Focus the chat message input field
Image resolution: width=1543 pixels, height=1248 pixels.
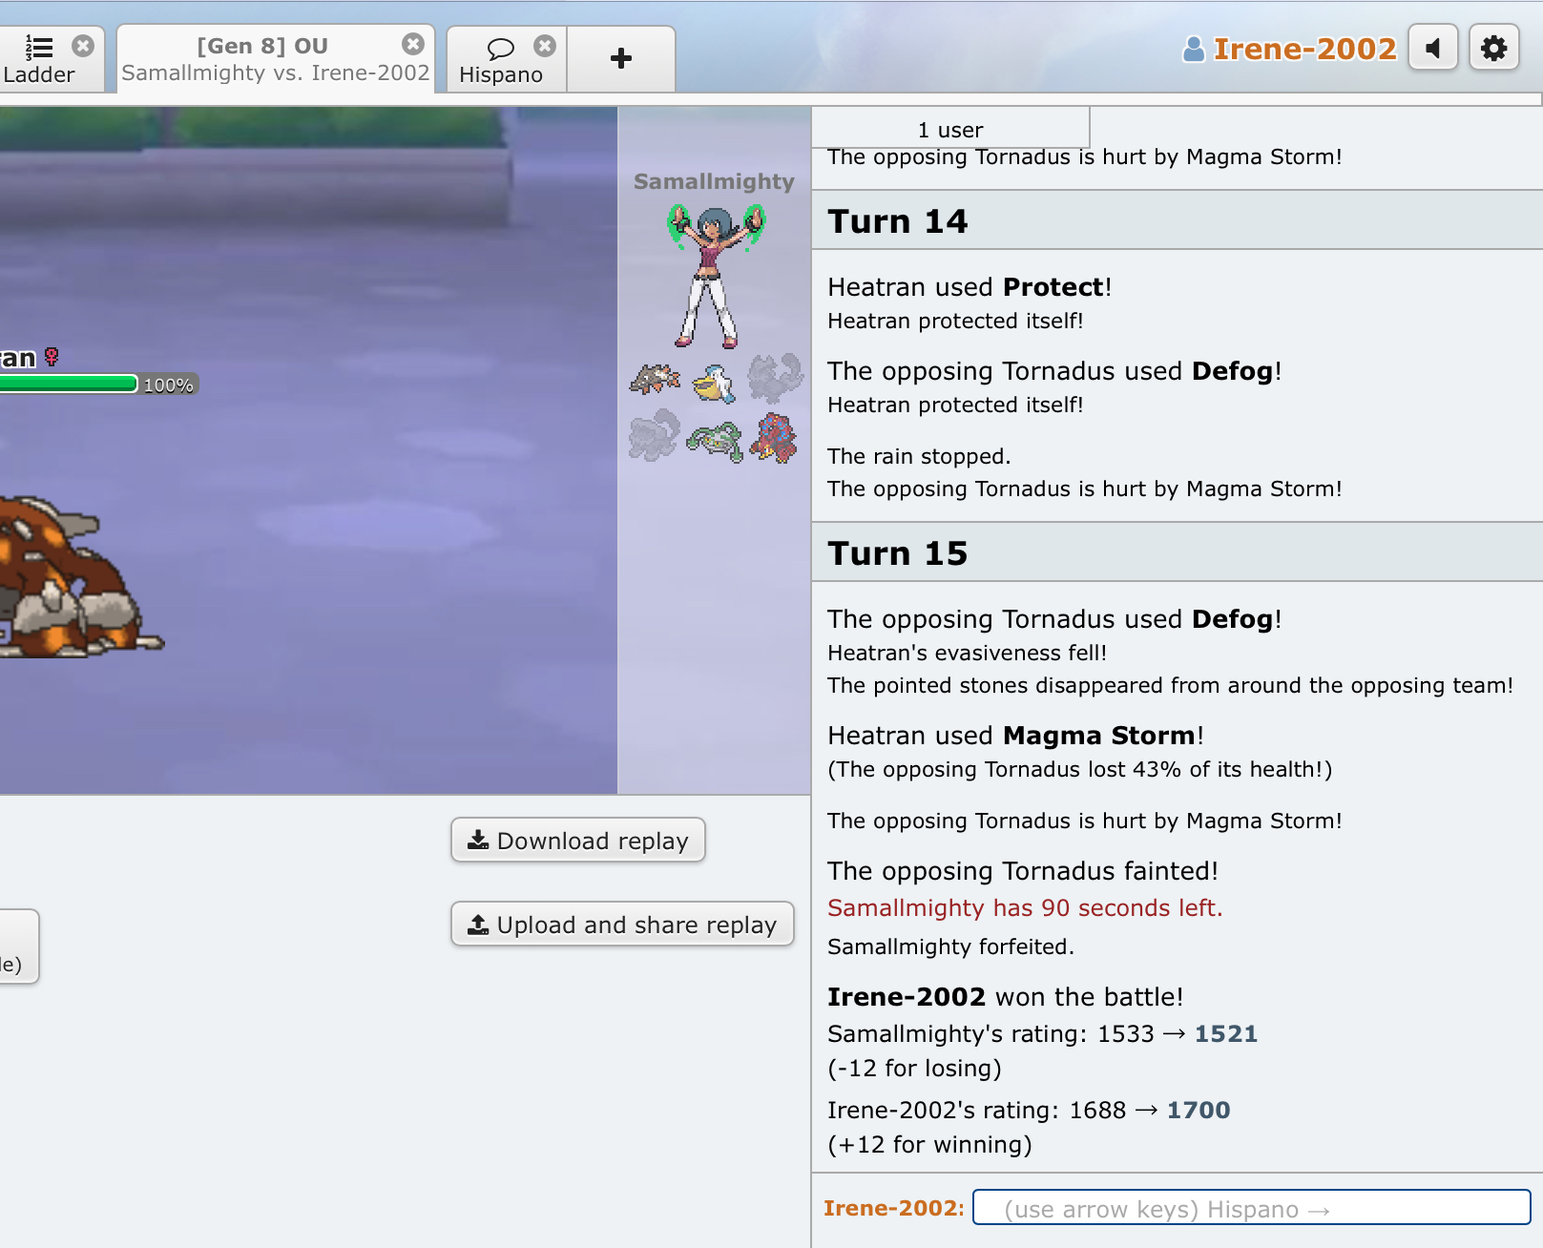[1252, 1208]
